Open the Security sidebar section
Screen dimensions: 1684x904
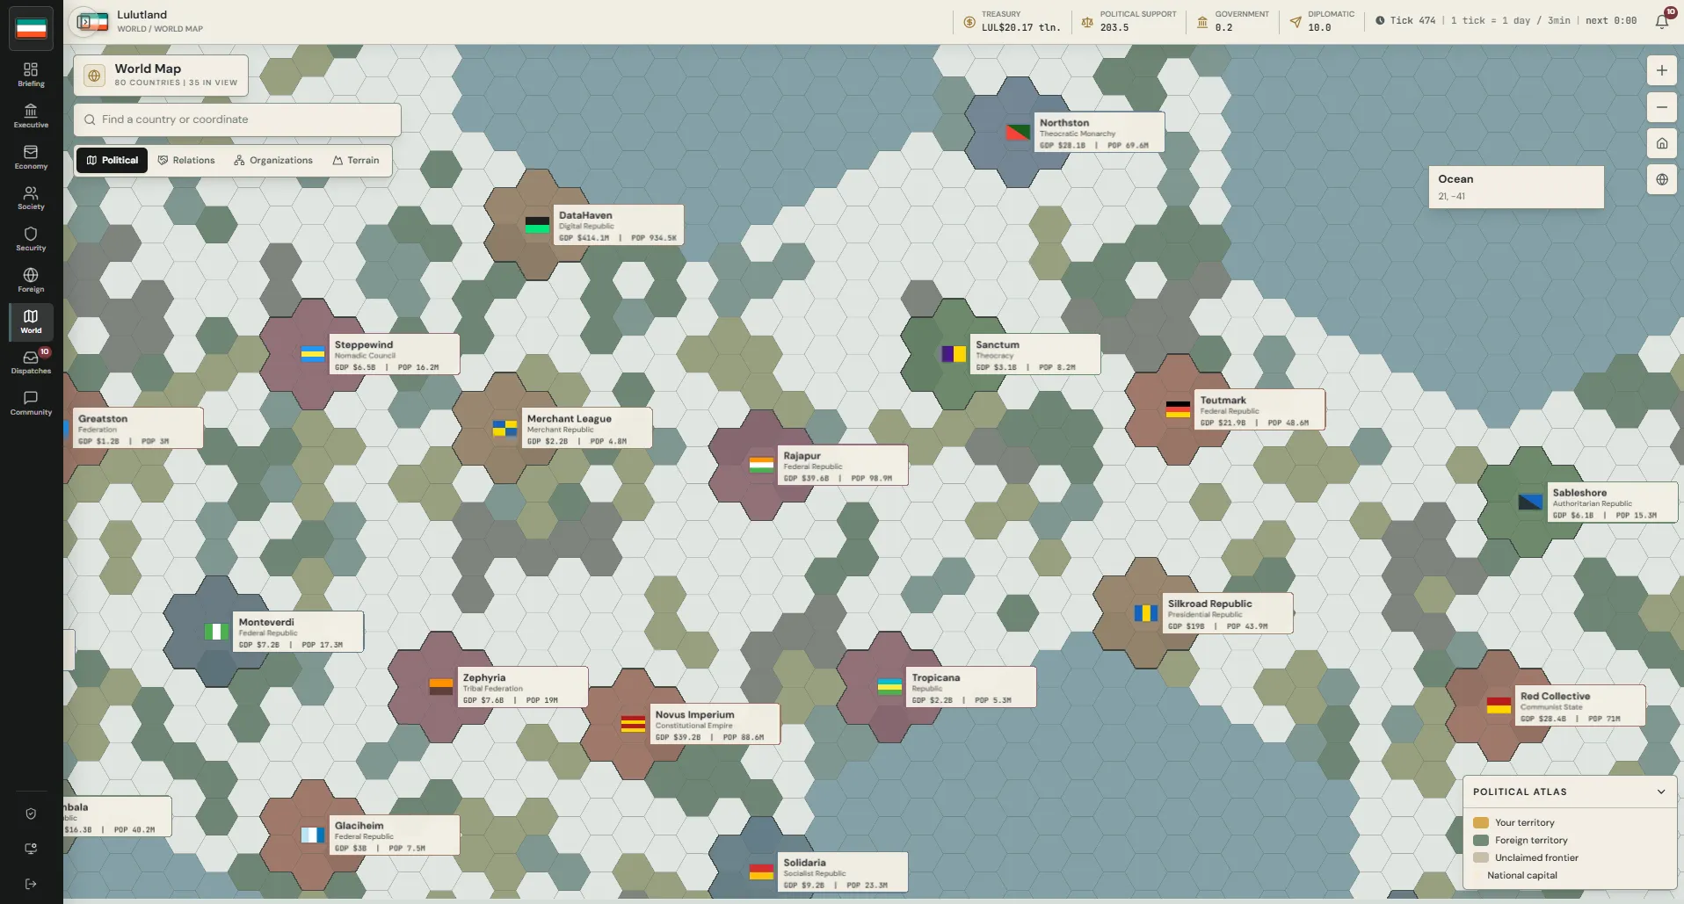click(31, 239)
